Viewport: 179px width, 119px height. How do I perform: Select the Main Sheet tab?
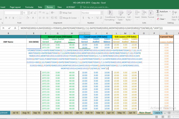coord(145,113)
